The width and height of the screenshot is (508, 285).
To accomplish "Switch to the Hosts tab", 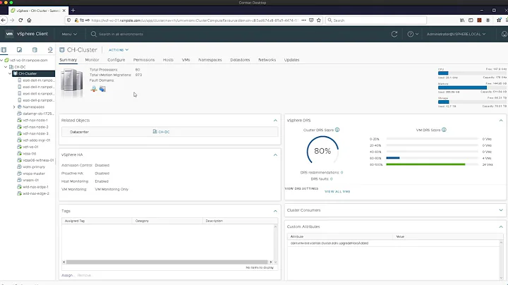I will coord(168,60).
